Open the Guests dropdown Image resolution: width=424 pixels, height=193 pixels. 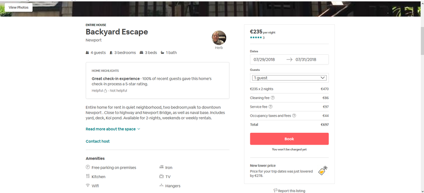289,78
